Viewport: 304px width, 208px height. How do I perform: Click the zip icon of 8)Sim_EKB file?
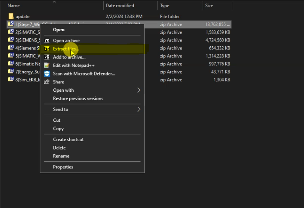pyautogui.click(x=11, y=79)
